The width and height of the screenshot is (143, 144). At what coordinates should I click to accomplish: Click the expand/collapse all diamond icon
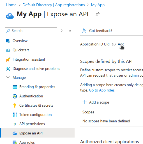(x=62, y=31)
